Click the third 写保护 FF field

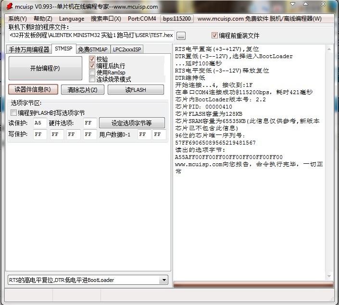click(74, 134)
